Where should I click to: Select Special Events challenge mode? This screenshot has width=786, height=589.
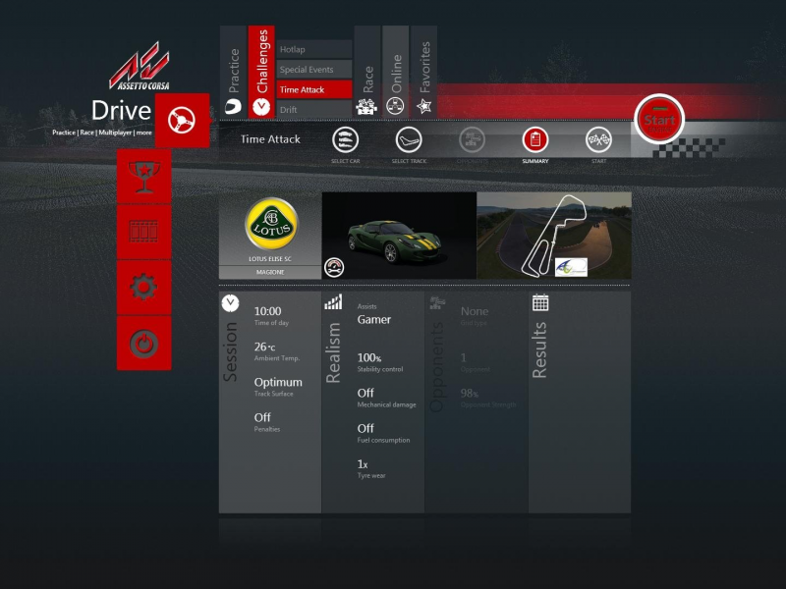pos(313,70)
